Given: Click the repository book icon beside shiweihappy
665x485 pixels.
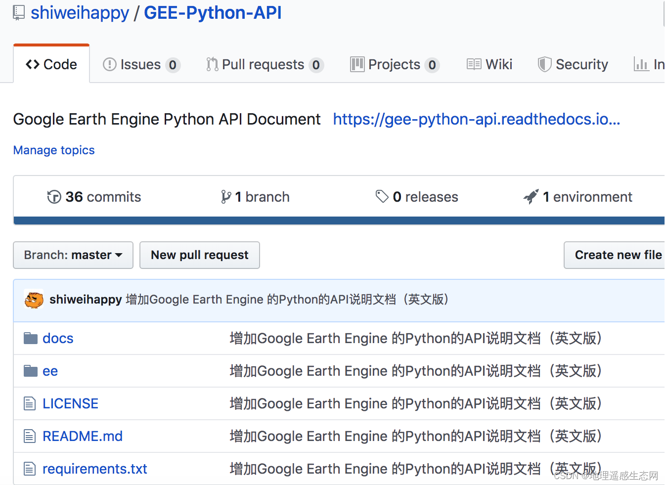Looking at the screenshot, I should (19, 13).
